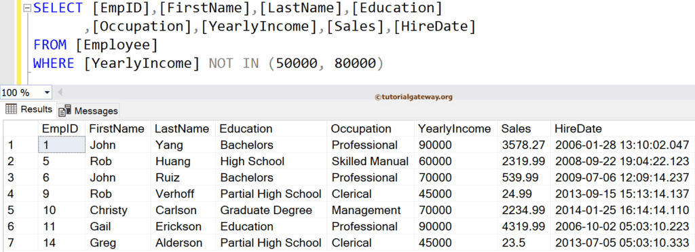695x252 pixels.
Task: Switch to the Results tab
Action: point(29,109)
